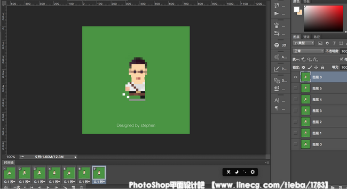Expand the document info status arrow

click(x=75, y=157)
